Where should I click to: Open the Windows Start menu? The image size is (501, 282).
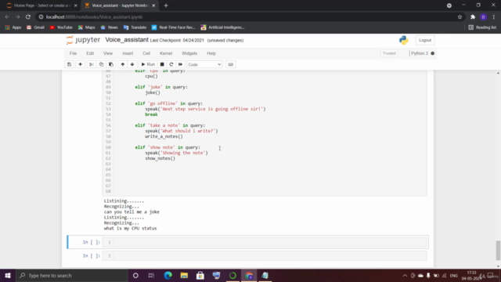8,275
